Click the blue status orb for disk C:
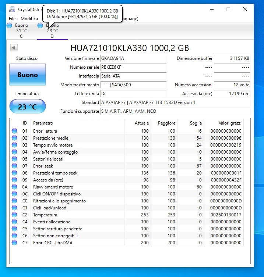Image resolution: width=264 pixels, height=277 pixels. click(x=9, y=25)
